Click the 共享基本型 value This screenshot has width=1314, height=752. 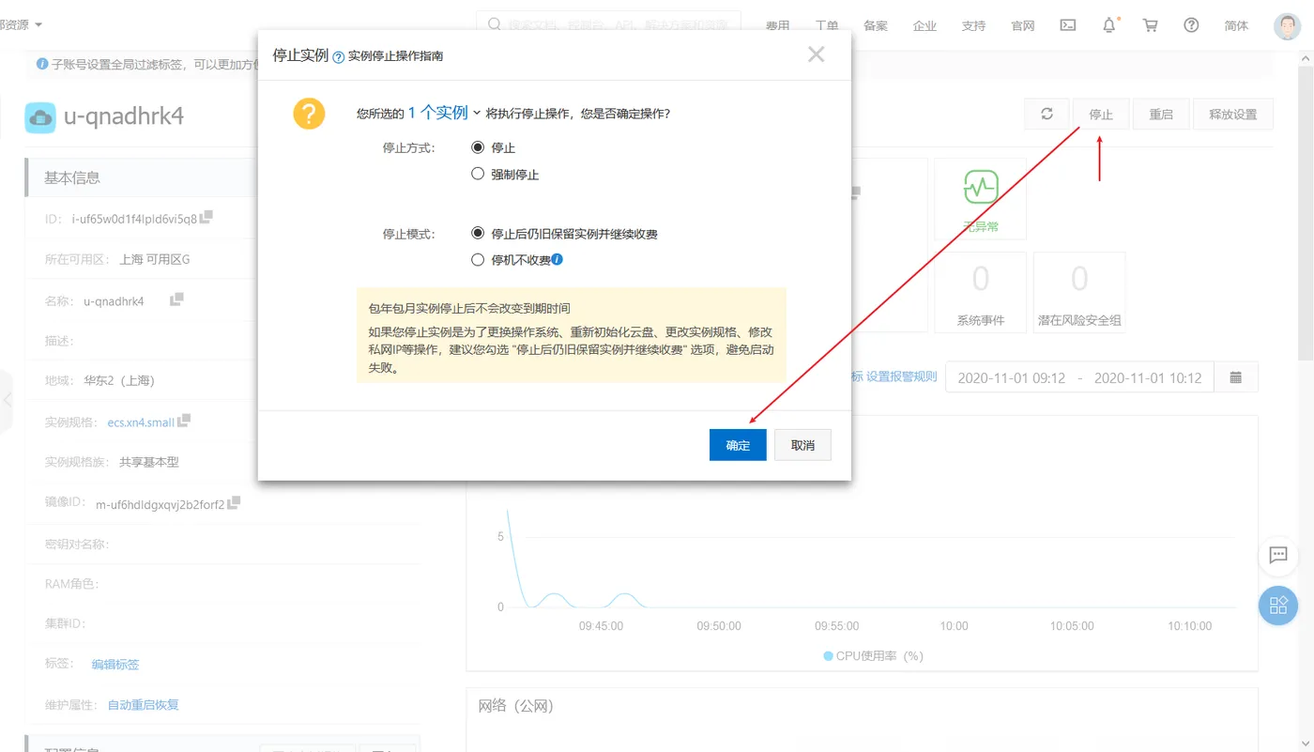point(149,462)
